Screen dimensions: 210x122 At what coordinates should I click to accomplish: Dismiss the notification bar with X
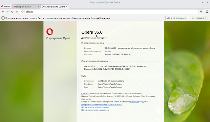[x=208, y=18]
